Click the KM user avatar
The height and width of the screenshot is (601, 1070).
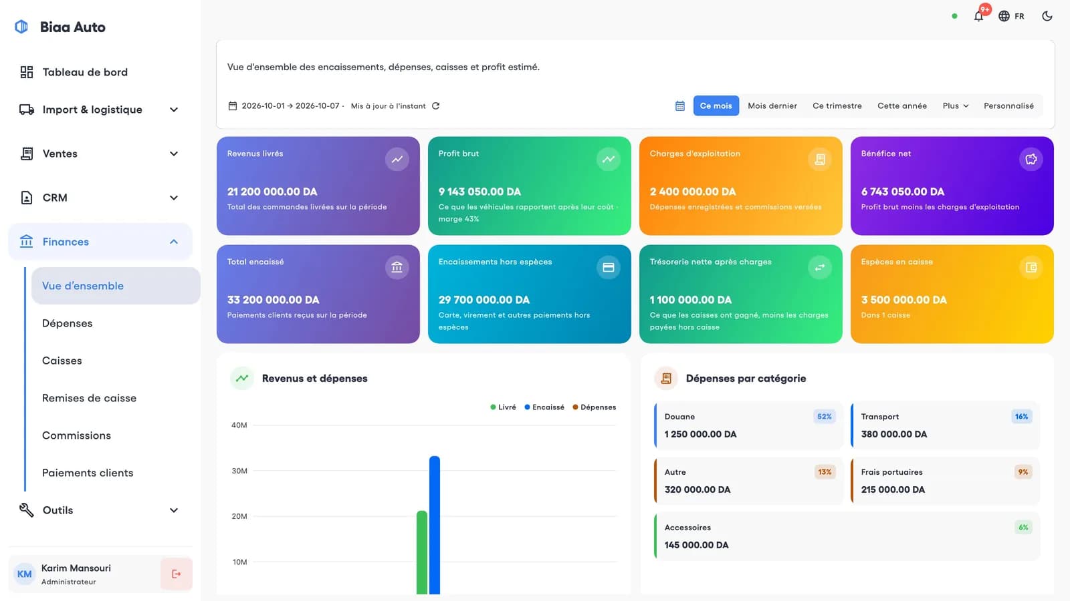pos(25,574)
